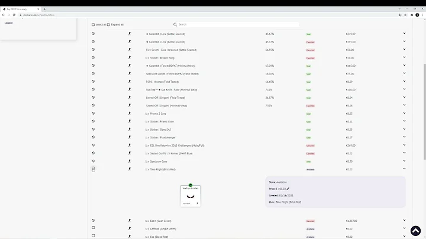Image resolution: width=426 pixels, height=239 pixels.
Task: Open the Take Flight (Brick Red) link in details panel
Action: pos(288,202)
